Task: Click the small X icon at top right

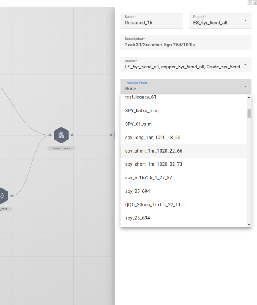Action: pos(254,3)
